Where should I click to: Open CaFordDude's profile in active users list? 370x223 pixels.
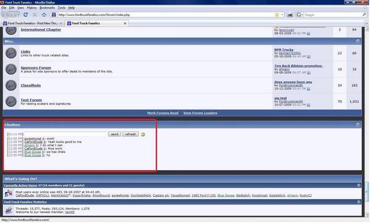(25, 195)
